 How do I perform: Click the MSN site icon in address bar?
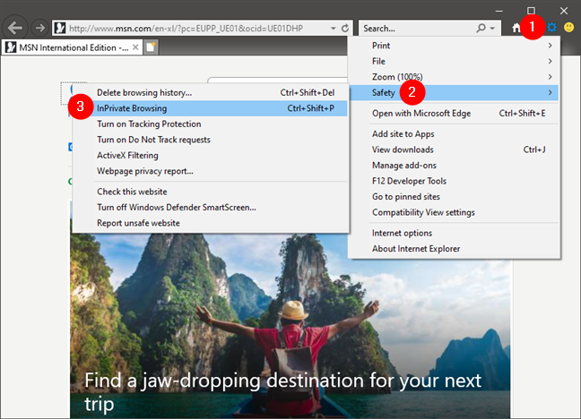pyautogui.click(x=60, y=28)
